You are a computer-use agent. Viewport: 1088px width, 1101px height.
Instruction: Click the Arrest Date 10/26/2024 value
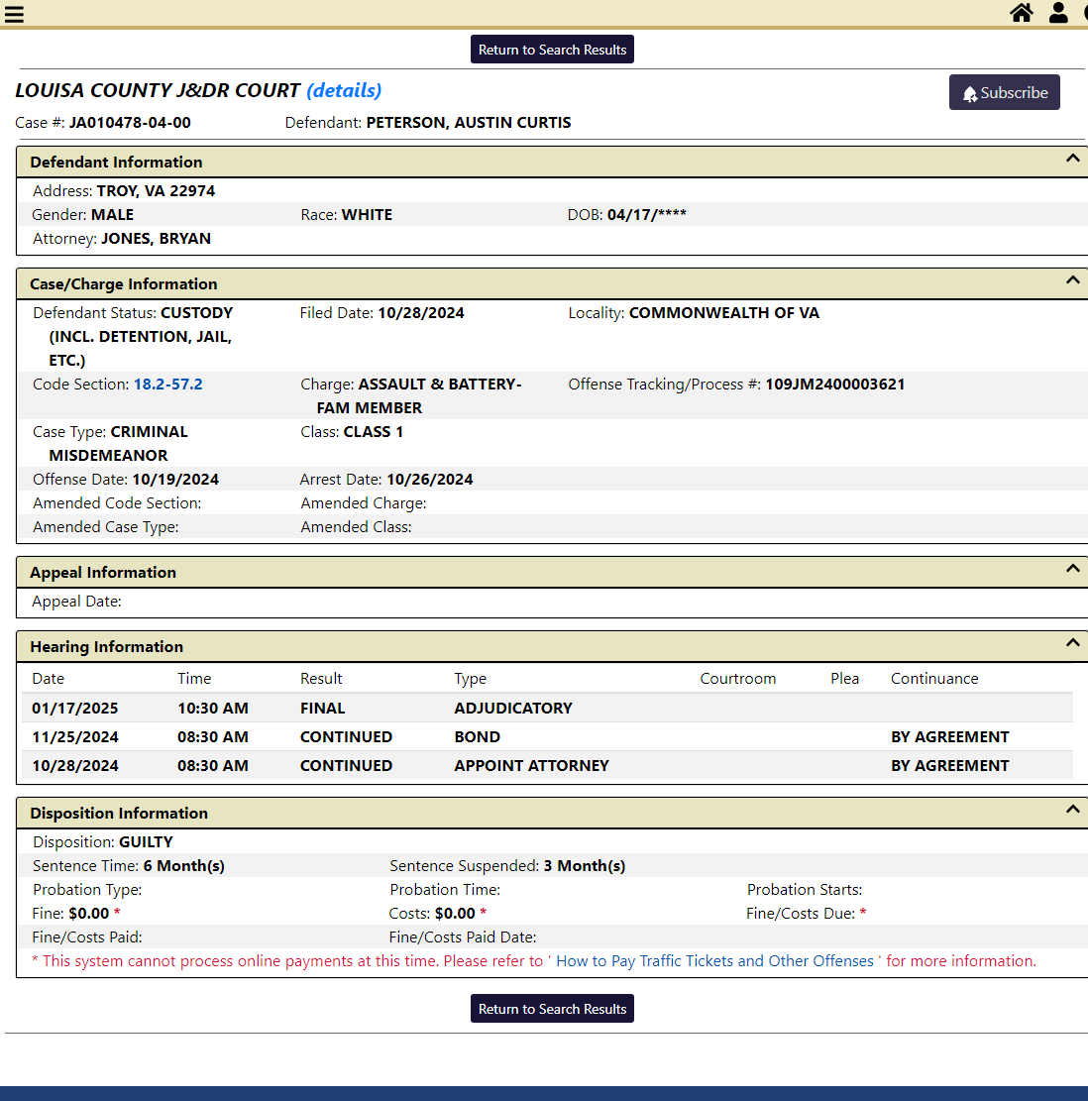pyautogui.click(x=430, y=480)
